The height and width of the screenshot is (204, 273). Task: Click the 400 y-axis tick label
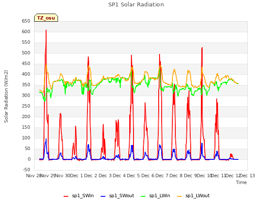[26, 74]
